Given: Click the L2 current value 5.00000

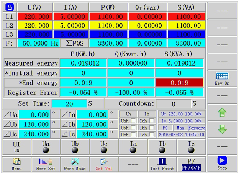Looking at the screenshot, I should coord(71,26).
